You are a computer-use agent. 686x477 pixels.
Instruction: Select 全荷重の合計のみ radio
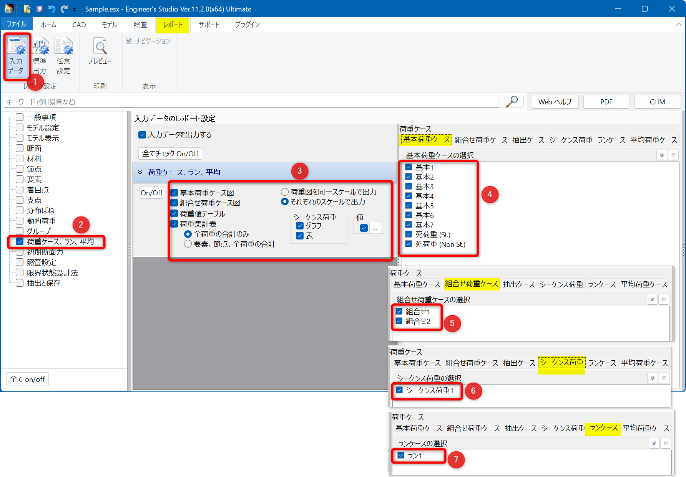[188, 234]
